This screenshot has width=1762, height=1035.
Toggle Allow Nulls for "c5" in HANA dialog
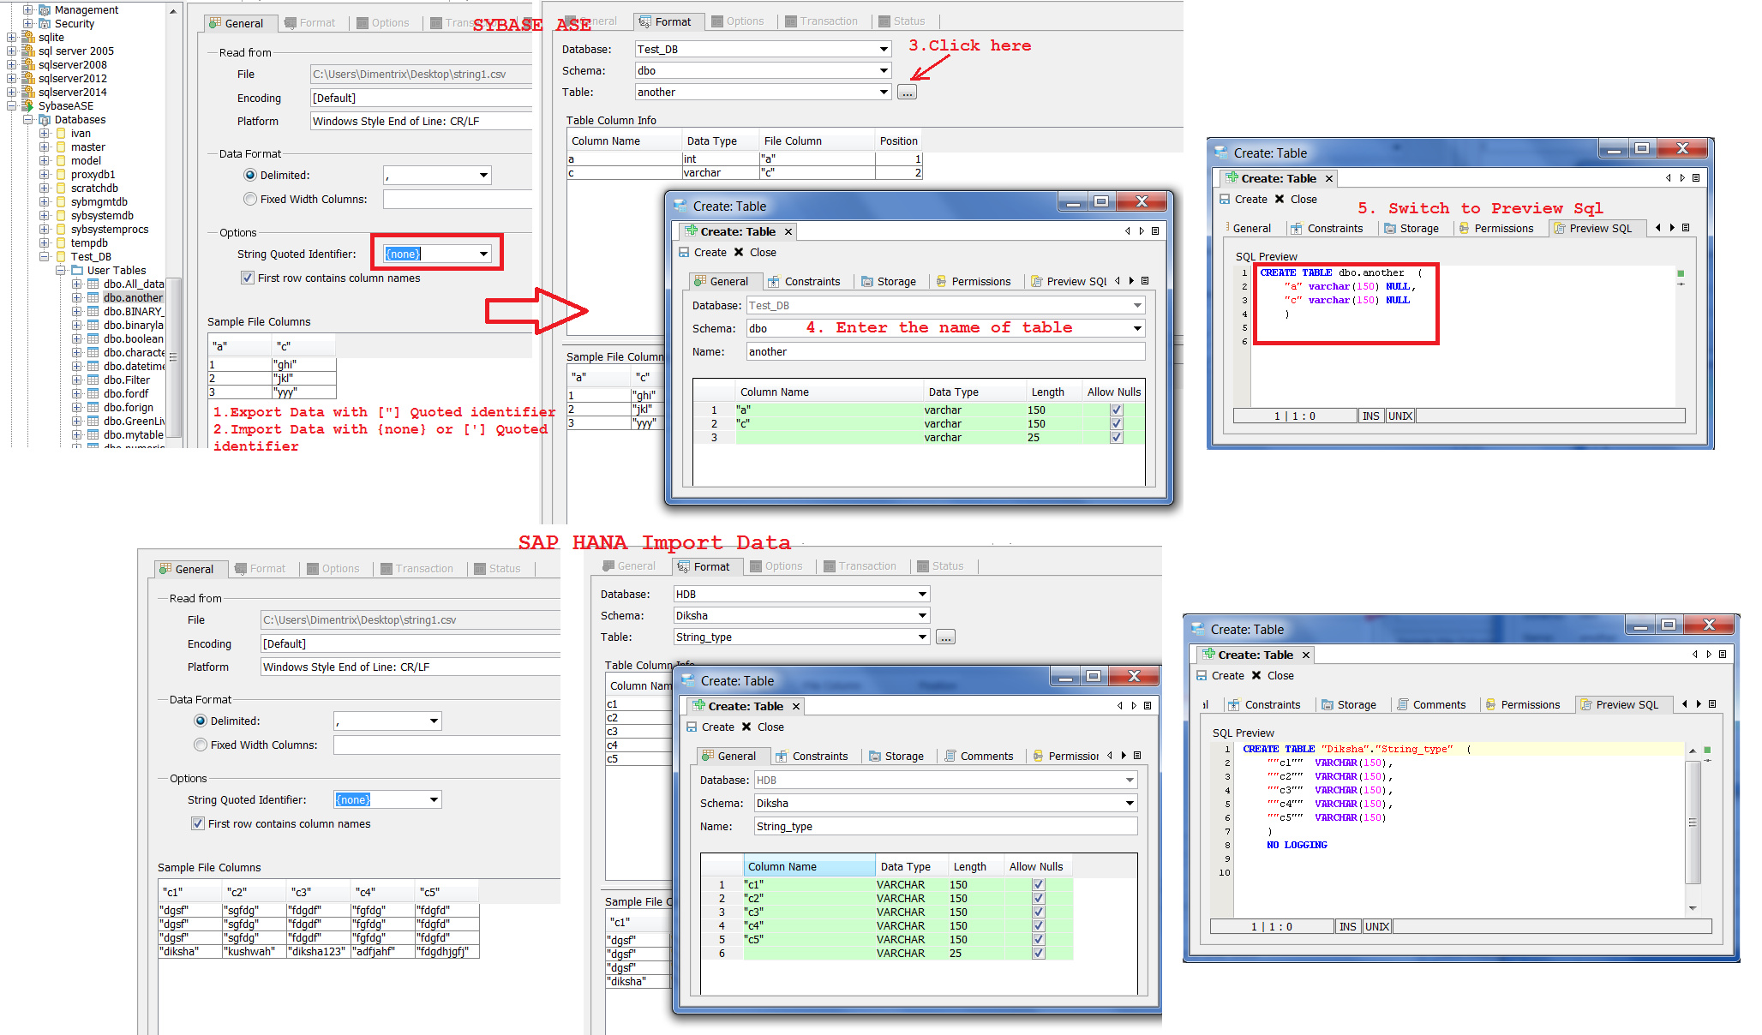coord(1038,940)
